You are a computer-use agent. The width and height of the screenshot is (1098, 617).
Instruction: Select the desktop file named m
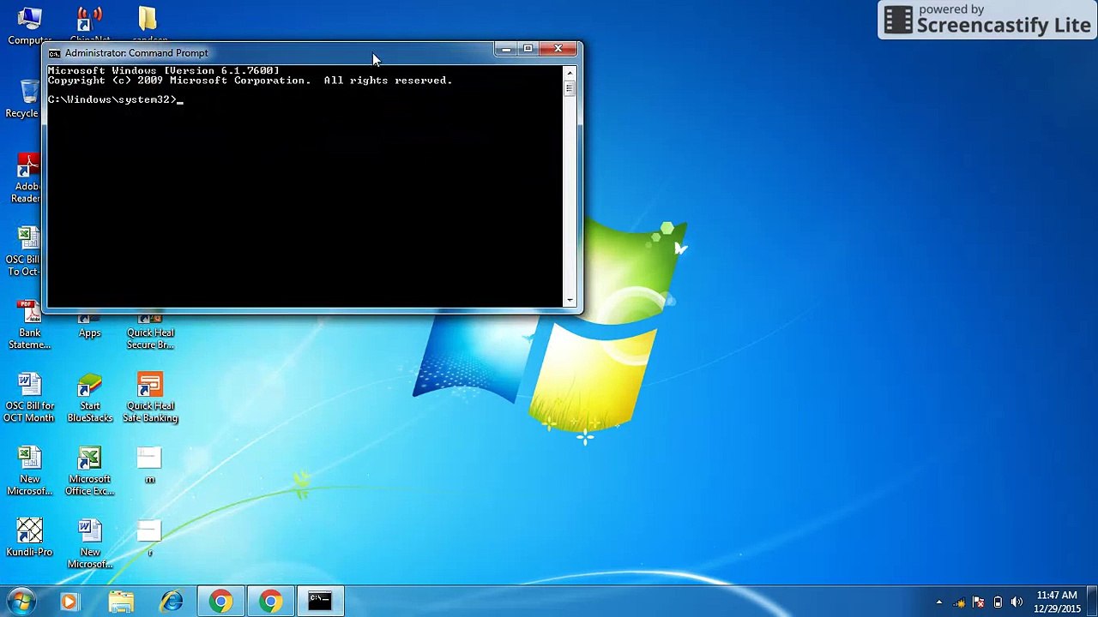click(149, 465)
